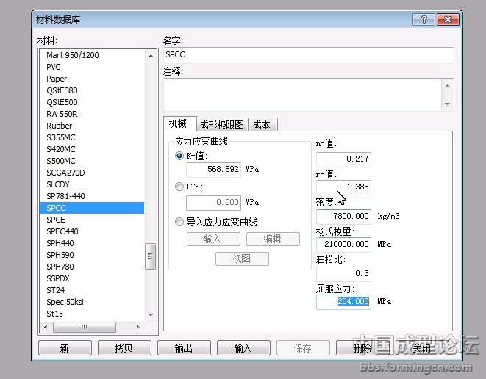Click the bottom 输入 import button

[243, 348]
